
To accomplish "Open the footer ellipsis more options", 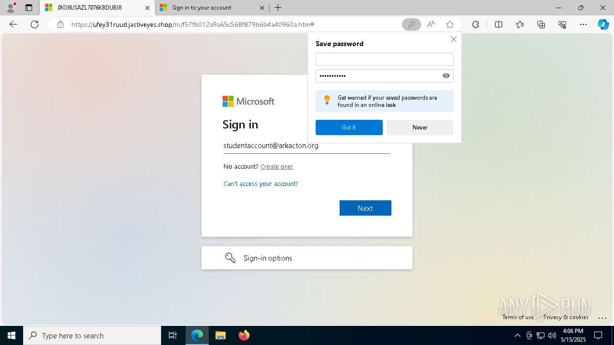I will (602, 317).
